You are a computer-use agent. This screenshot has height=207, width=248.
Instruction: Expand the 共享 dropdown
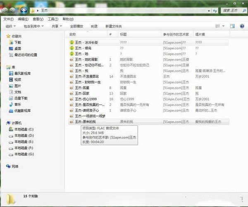coord(57,26)
